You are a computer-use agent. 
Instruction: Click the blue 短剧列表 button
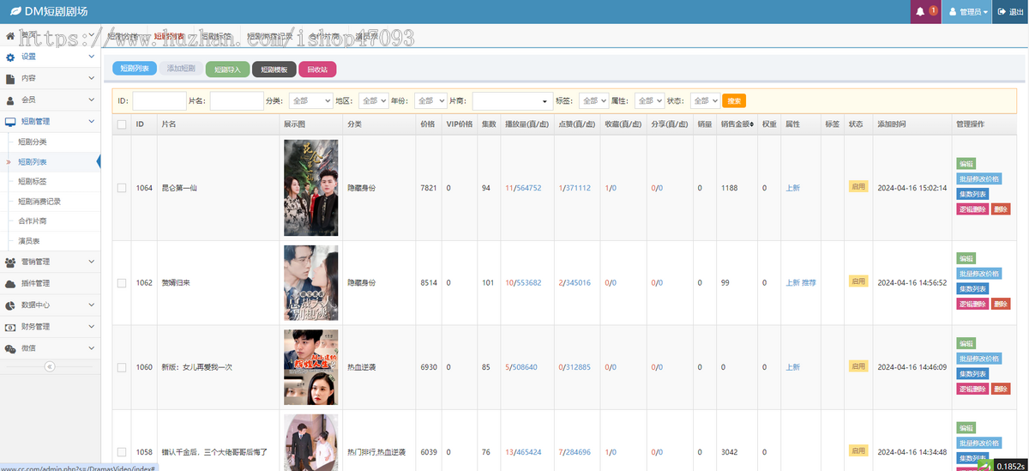point(135,69)
